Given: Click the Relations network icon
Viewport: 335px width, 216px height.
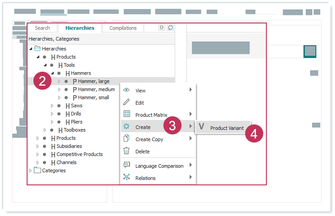Looking at the screenshot, I should 127,178.
